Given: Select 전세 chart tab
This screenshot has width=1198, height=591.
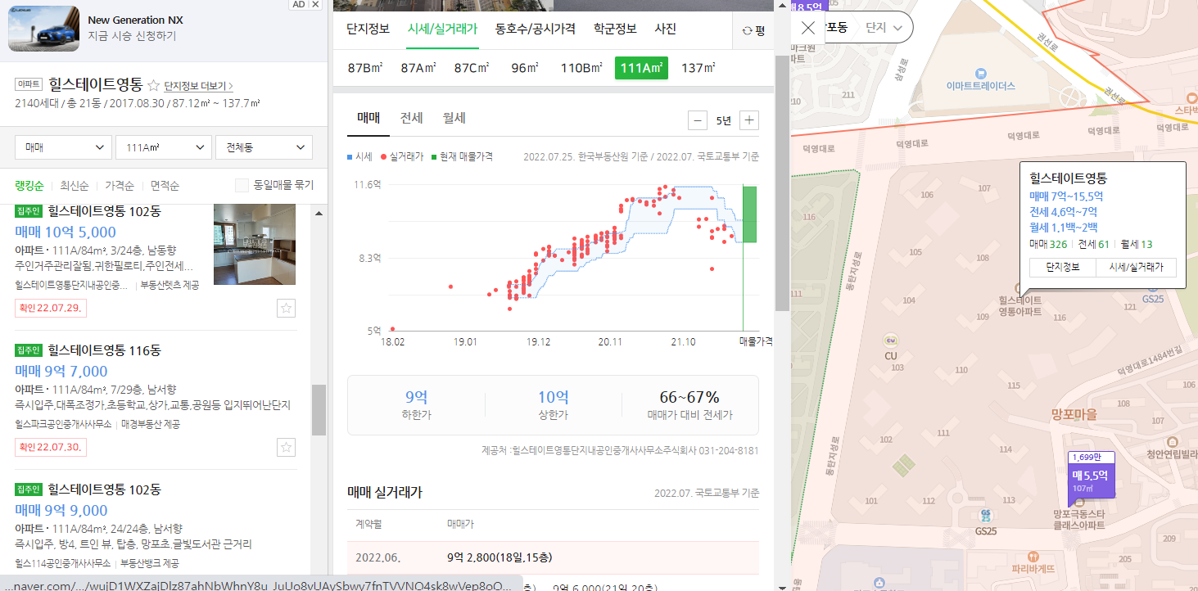Looking at the screenshot, I should (411, 118).
